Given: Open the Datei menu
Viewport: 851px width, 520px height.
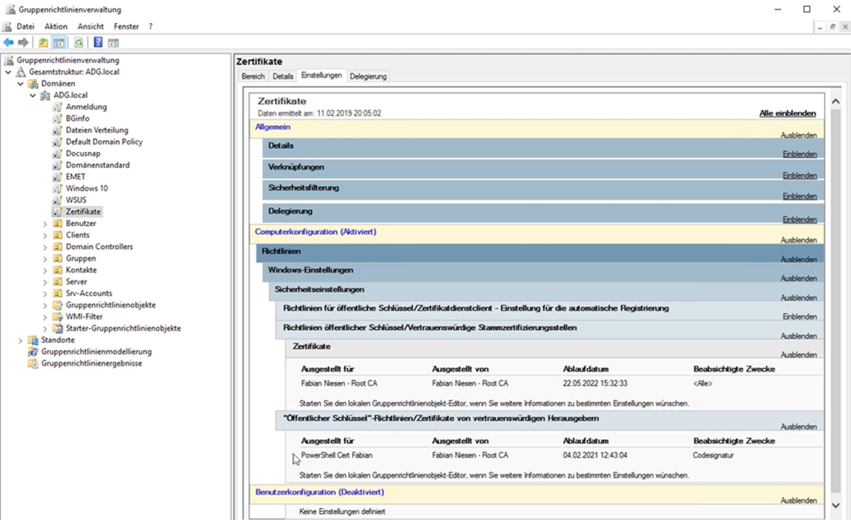Looking at the screenshot, I should 26,26.
